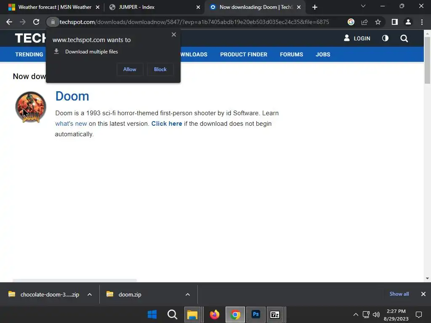Open a new browser tab
Viewport: 431px width, 323px height.
pyautogui.click(x=315, y=7)
